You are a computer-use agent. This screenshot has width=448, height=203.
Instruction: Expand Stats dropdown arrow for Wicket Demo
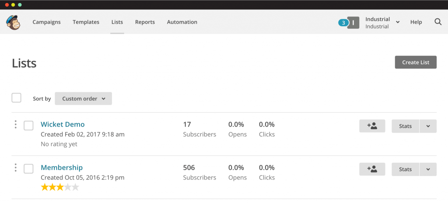coord(428,126)
